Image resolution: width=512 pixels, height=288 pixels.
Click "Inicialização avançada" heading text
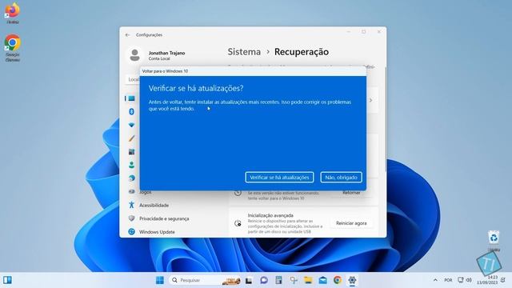(270, 215)
